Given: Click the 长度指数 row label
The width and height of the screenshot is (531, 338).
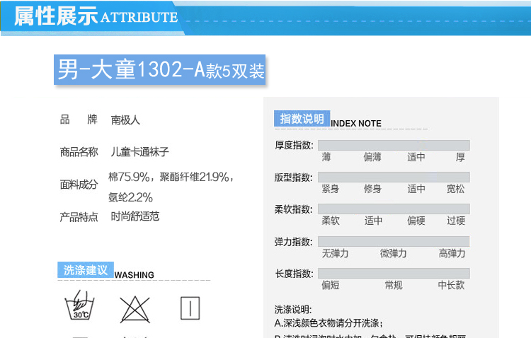Looking at the screenshot, I should click(294, 274).
